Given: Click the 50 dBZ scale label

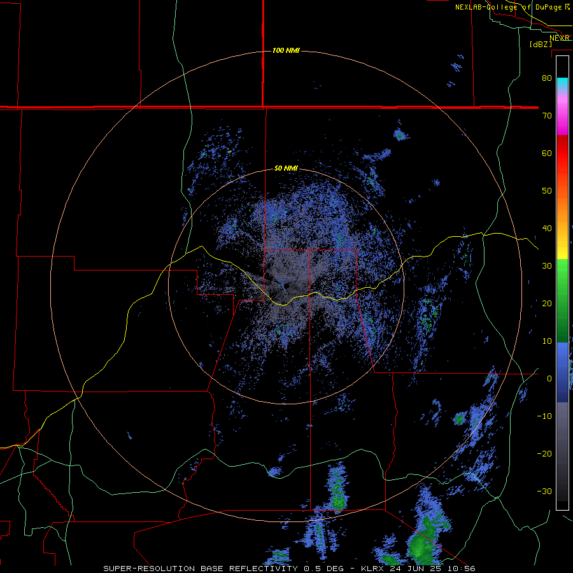Looking at the screenshot, I should coord(547,191).
